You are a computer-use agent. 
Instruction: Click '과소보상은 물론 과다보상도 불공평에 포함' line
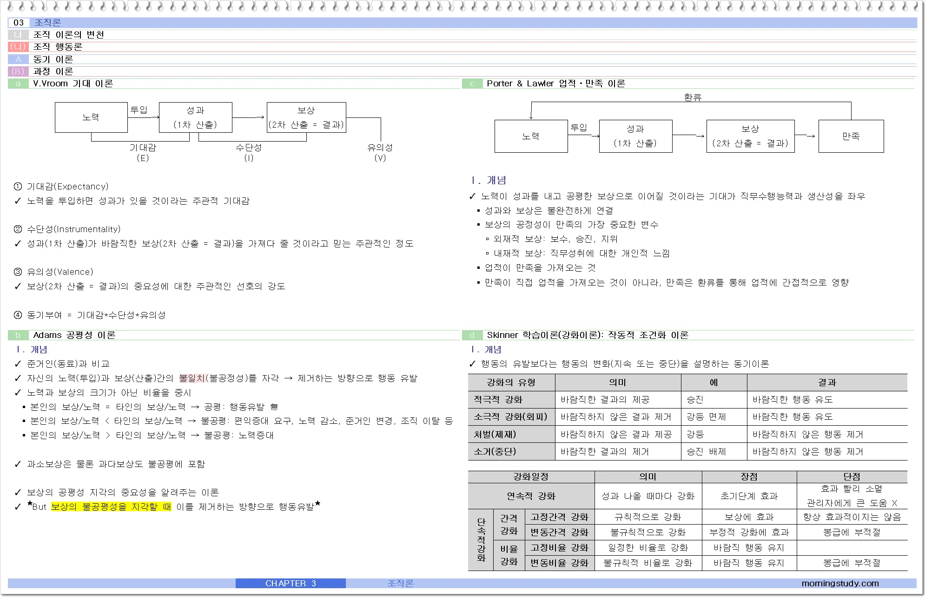click(116, 464)
